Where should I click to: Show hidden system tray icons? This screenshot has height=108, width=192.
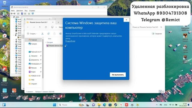coord(157,105)
